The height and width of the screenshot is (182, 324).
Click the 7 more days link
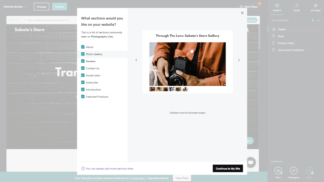(137, 178)
